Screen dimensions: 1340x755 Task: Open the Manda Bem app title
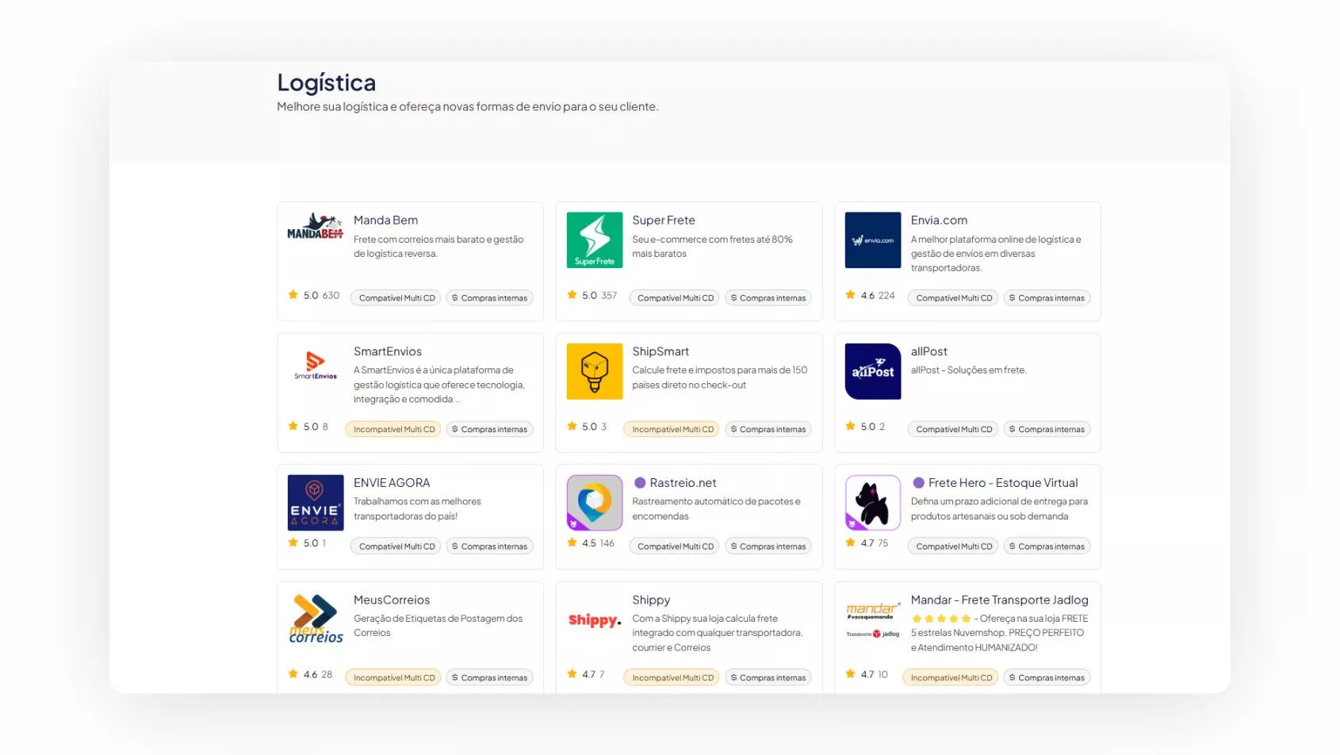[x=385, y=220]
